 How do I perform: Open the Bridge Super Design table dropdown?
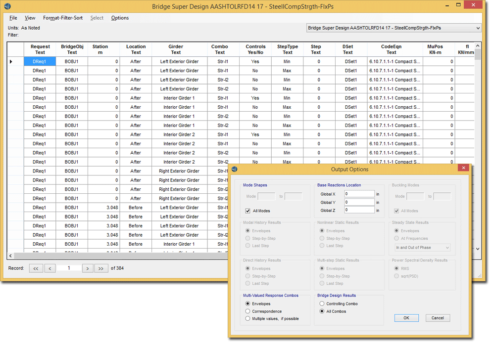(477, 28)
